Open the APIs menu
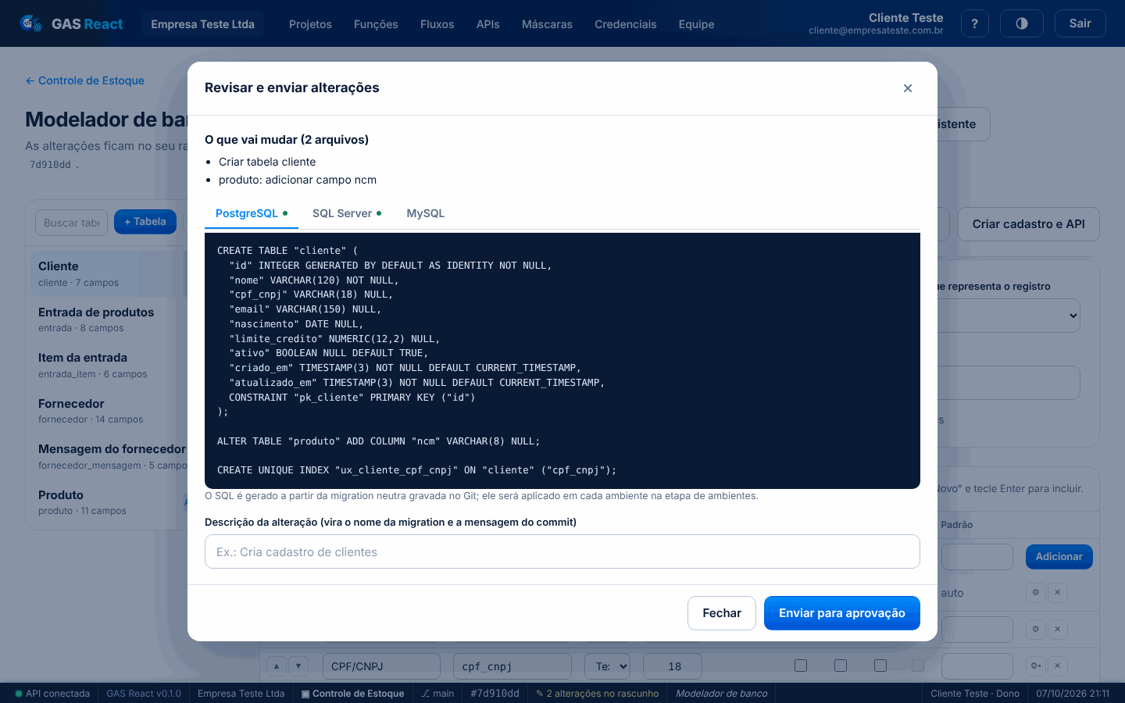This screenshot has width=1125, height=703. 487,24
